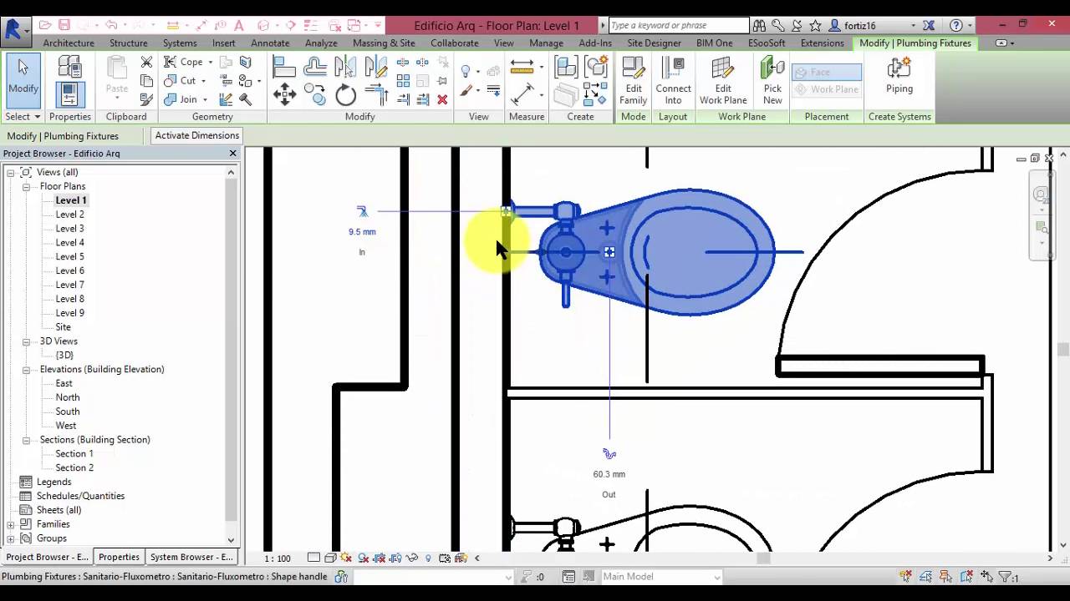Click Override Graphics paintbrush icon

(466, 91)
